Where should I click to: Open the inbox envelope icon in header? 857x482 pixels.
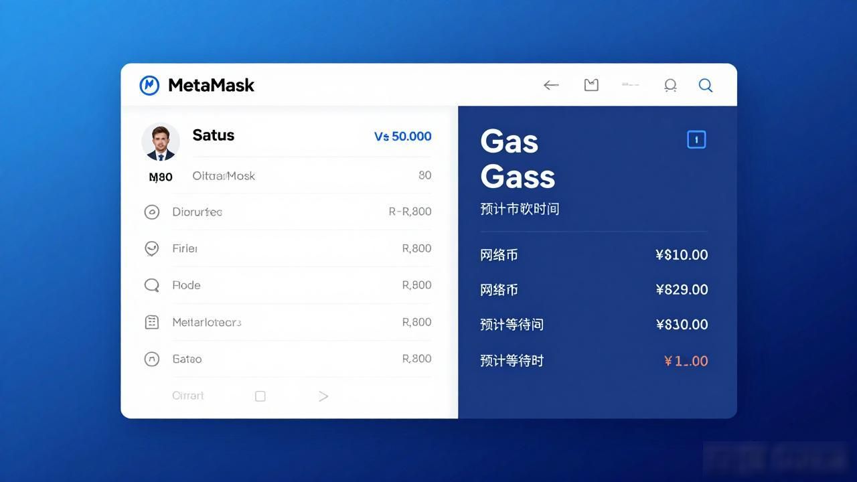tap(591, 85)
